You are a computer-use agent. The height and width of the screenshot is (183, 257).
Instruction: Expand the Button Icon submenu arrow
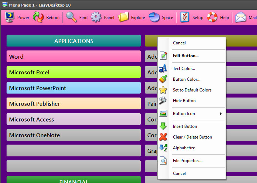click(221, 114)
